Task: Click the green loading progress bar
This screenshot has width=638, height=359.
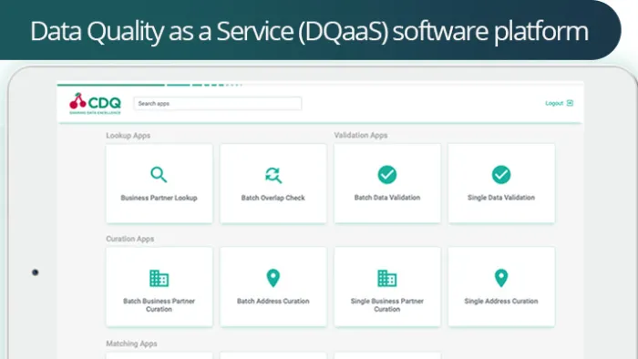Action: [x=149, y=85]
